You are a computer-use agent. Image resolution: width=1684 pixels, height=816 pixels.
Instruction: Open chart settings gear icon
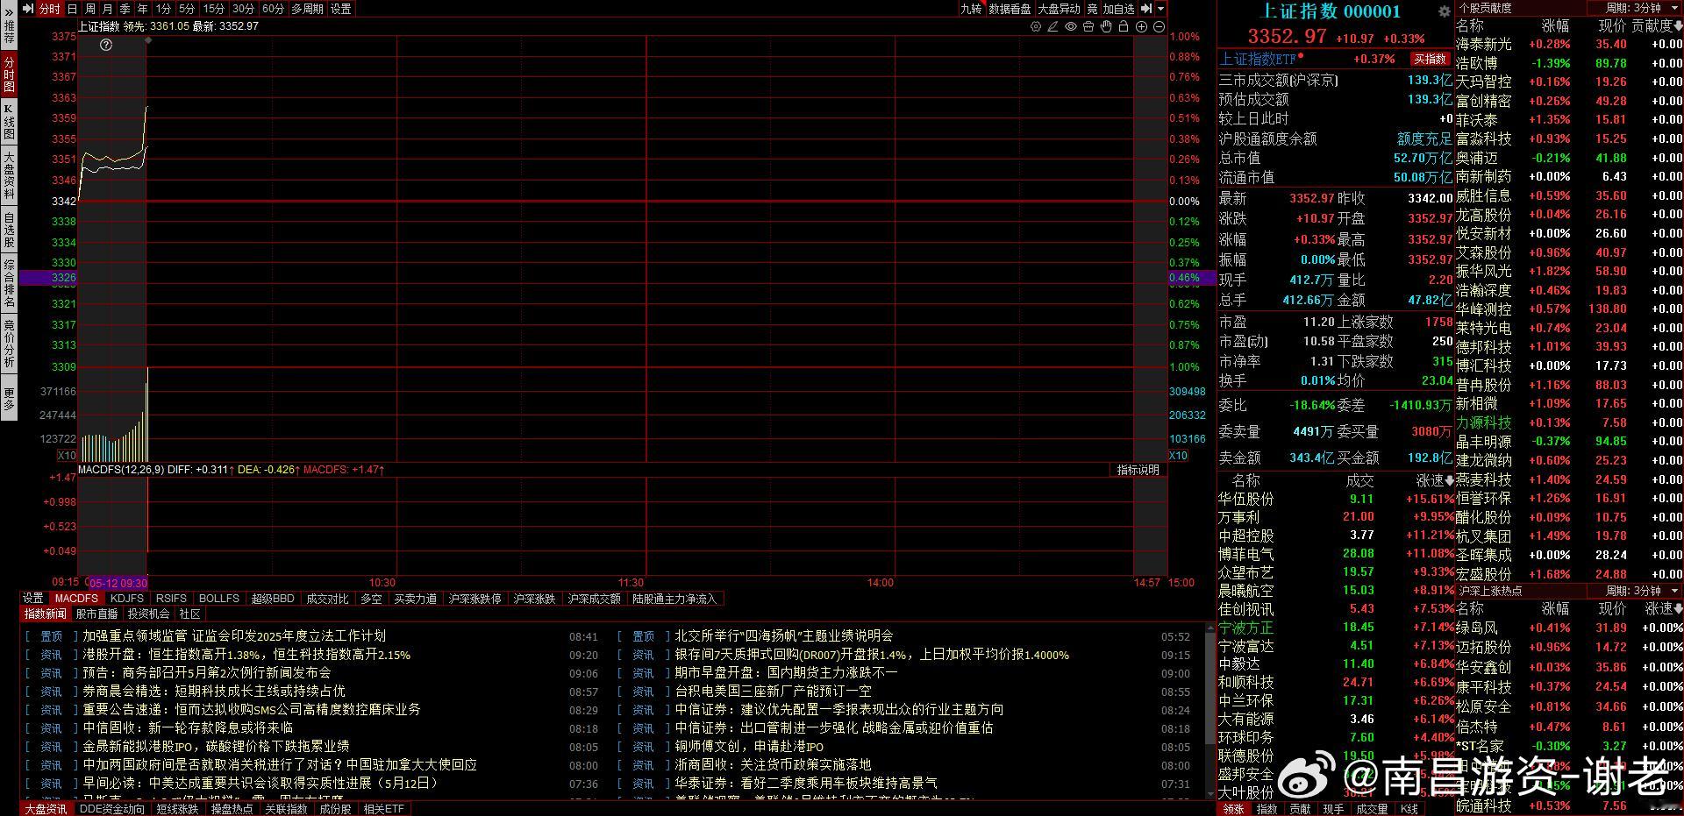(x=1036, y=27)
